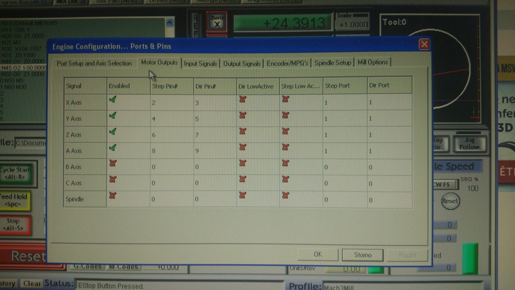Image resolution: width=515 pixels, height=290 pixels.
Task: Toggle the Z Axis Enabled checkmark icon
Action: coord(113,131)
